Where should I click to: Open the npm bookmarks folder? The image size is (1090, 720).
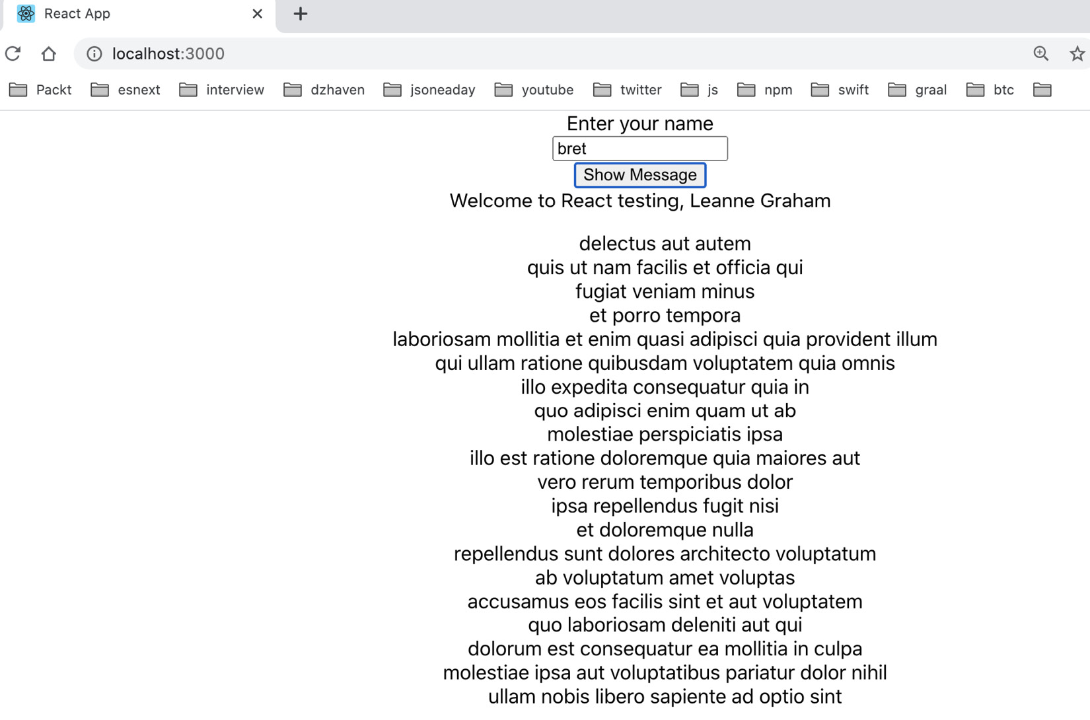click(765, 90)
